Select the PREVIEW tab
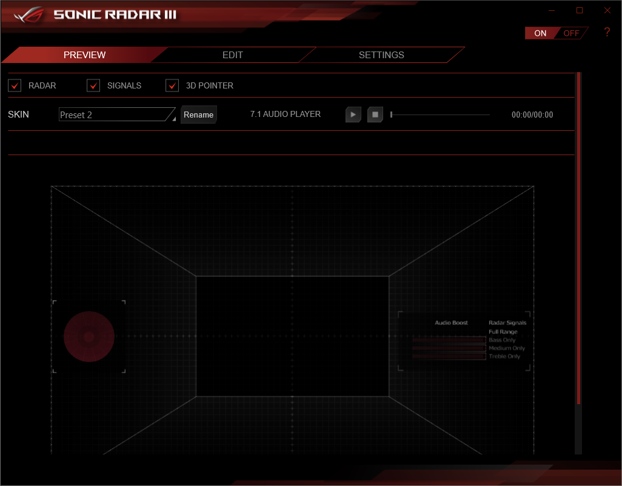 click(84, 55)
